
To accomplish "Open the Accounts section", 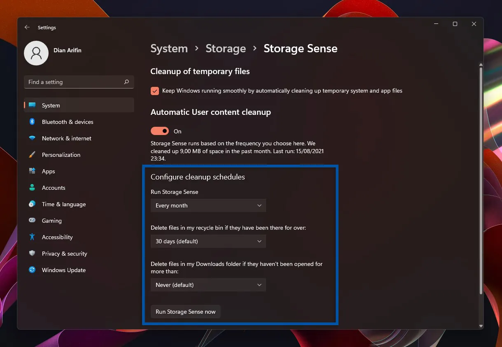I will [53, 188].
